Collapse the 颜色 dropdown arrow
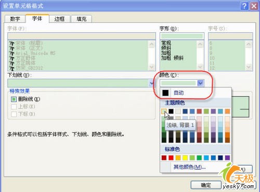Screen dimensions: 260x192 tap(200, 83)
